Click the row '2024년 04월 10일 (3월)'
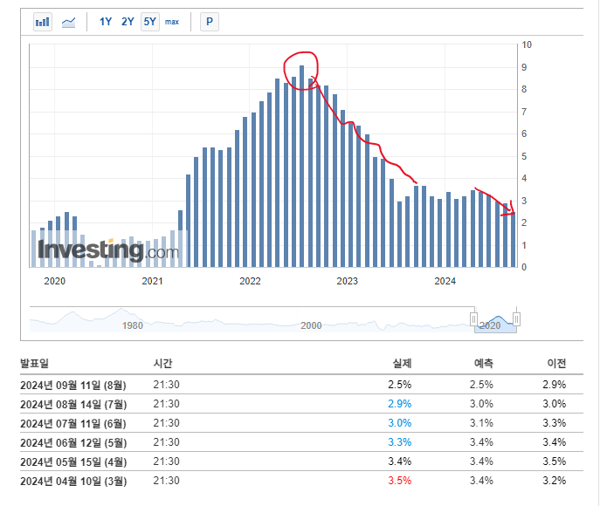The image size is (607, 506). pyautogui.click(x=301, y=481)
